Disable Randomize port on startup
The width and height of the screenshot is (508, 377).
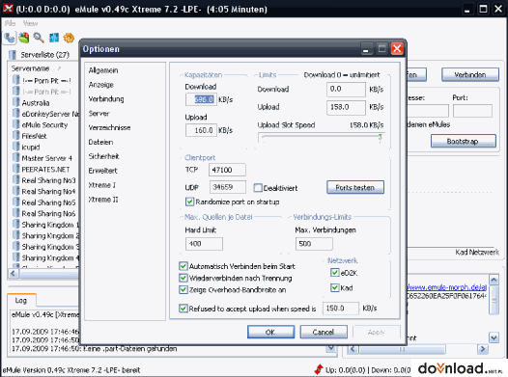189,202
